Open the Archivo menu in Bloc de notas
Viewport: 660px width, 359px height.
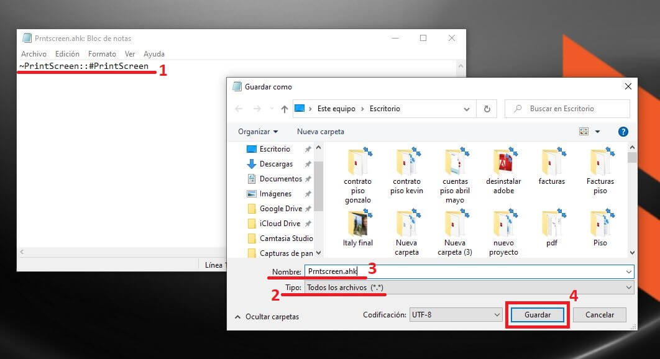tap(34, 54)
